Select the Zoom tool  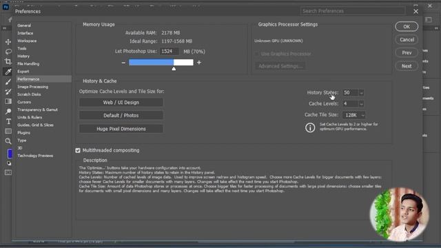(8, 141)
